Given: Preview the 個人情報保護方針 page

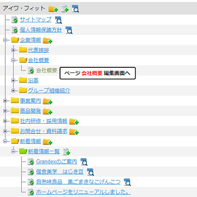Looking at the screenshot, I should (x=69, y=30).
